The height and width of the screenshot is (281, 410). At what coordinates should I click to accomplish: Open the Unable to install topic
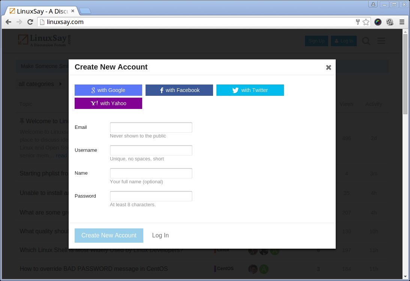click(44, 193)
